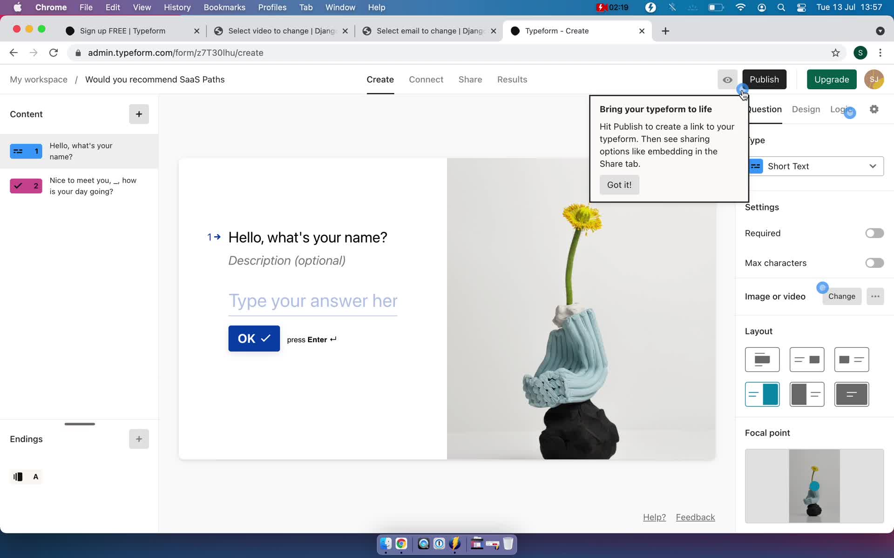Image resolution: width=894 pixels, height=558 pixels.
Task: Switch to the Connect tab
Action: click(426, 79)
